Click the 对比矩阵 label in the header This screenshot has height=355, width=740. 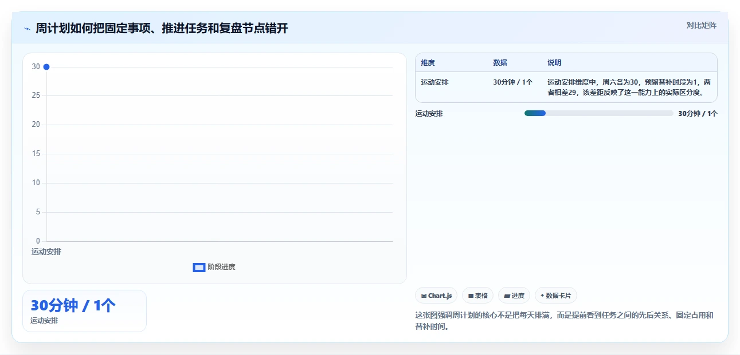click(702, 25)
